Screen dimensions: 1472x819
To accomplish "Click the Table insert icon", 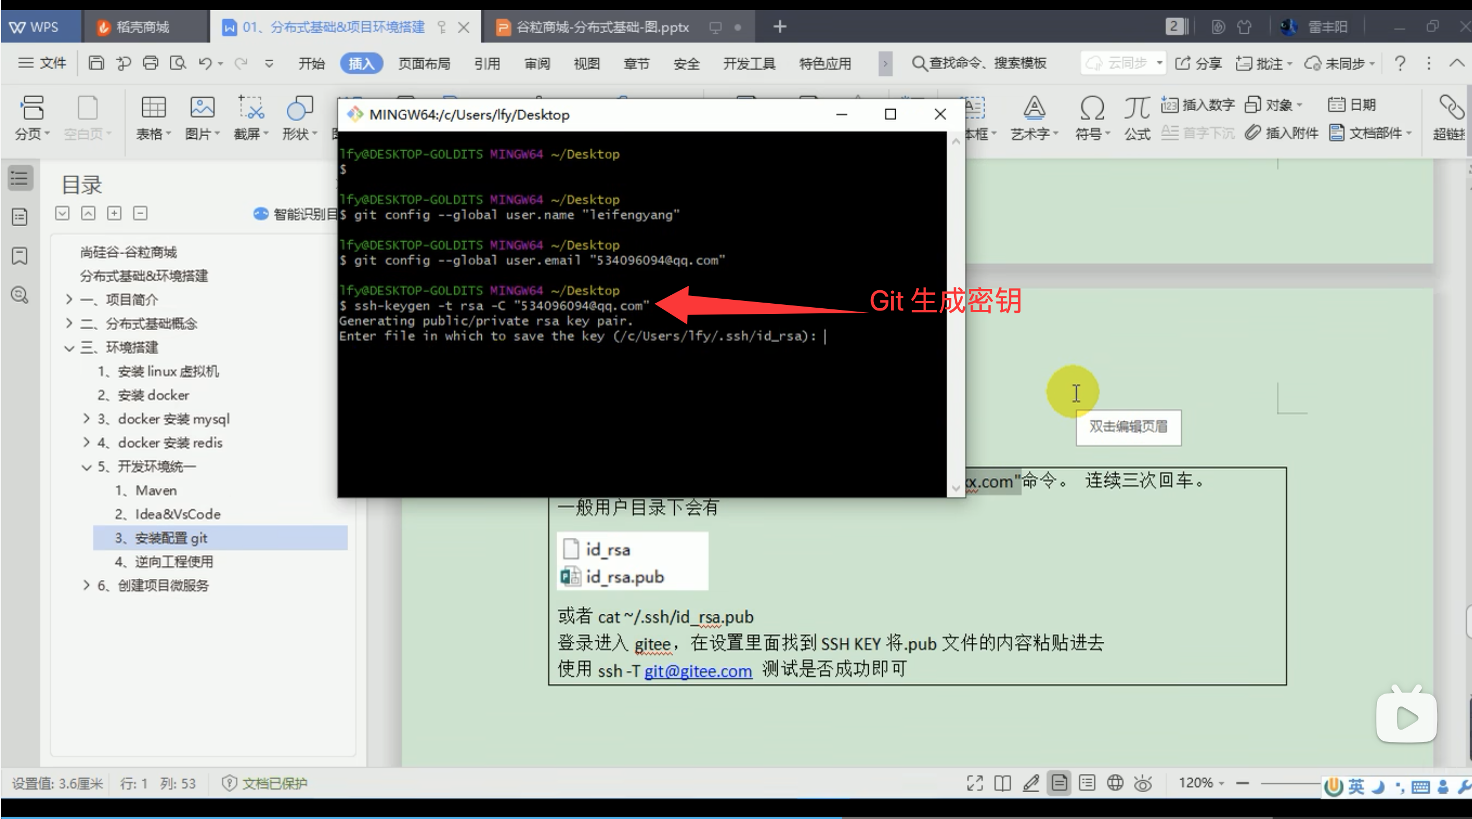I will coord(153,107).
